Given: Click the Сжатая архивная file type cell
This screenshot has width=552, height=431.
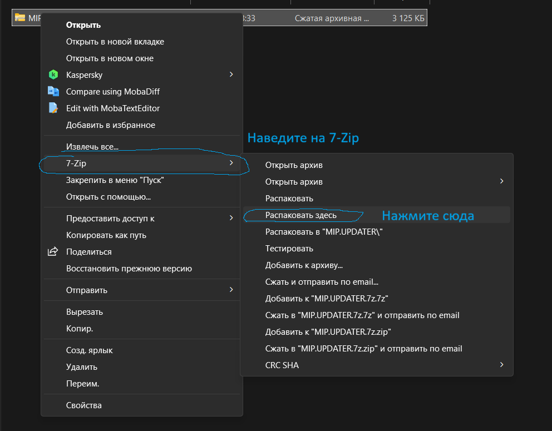Looking at the screenshot, I should click(x=332, y=18).
